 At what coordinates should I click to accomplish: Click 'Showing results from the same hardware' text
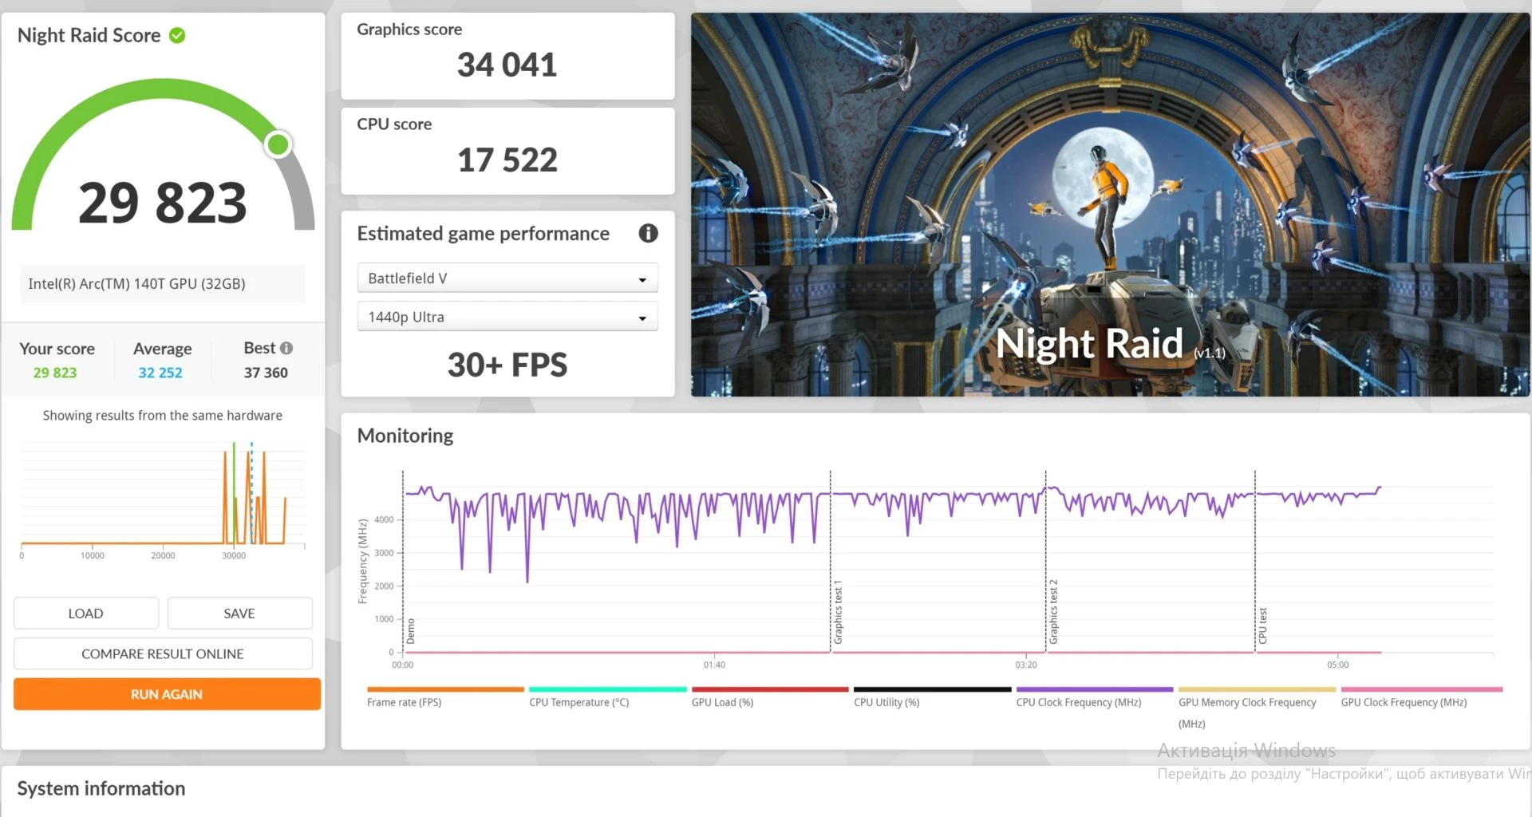pyautogui.click(x=163, y=415)
